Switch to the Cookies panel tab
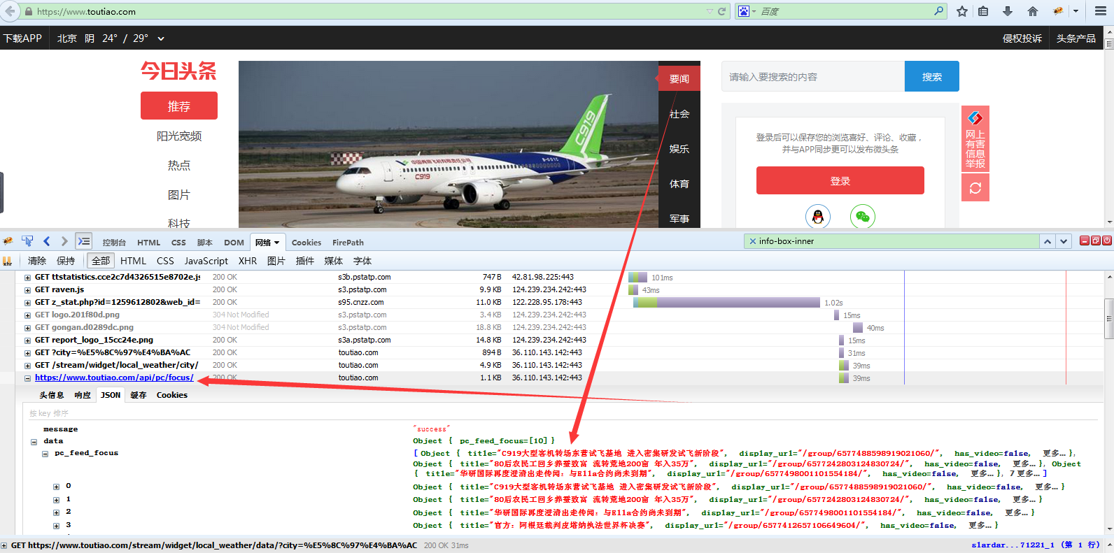 (306, 243)
